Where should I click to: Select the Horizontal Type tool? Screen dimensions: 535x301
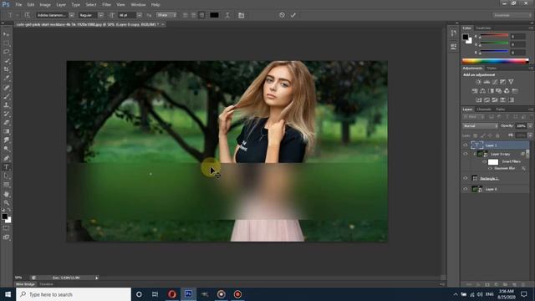(6, 167)
